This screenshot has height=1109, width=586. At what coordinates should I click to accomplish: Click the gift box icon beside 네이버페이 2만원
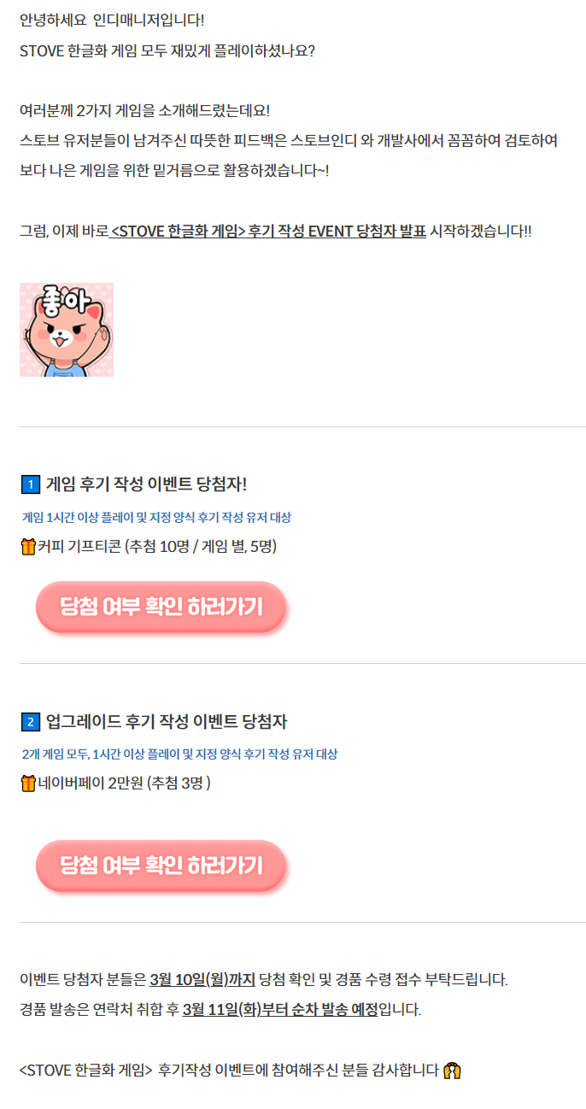[x=28, y=783]
